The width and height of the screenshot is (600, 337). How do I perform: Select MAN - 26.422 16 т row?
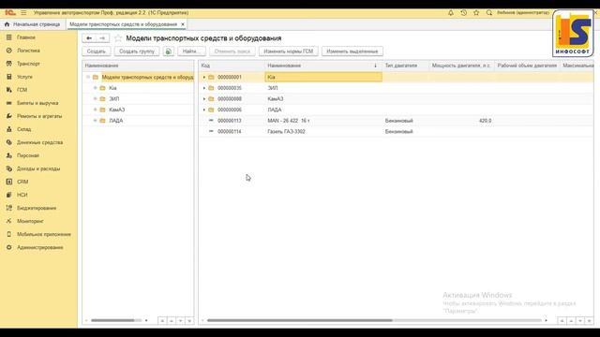pyautogui.click(x=396, y=121)
